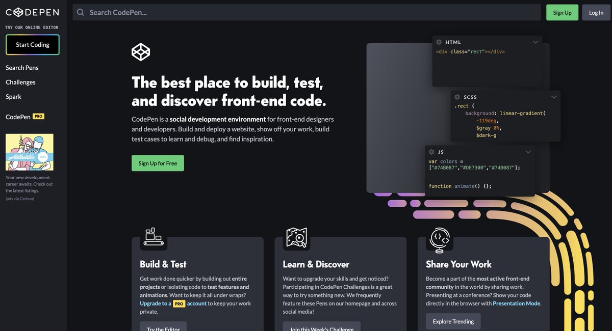This screenshot has width=612, height=331.
Task: Click the search magnifier icon
Action: [81, 12]
